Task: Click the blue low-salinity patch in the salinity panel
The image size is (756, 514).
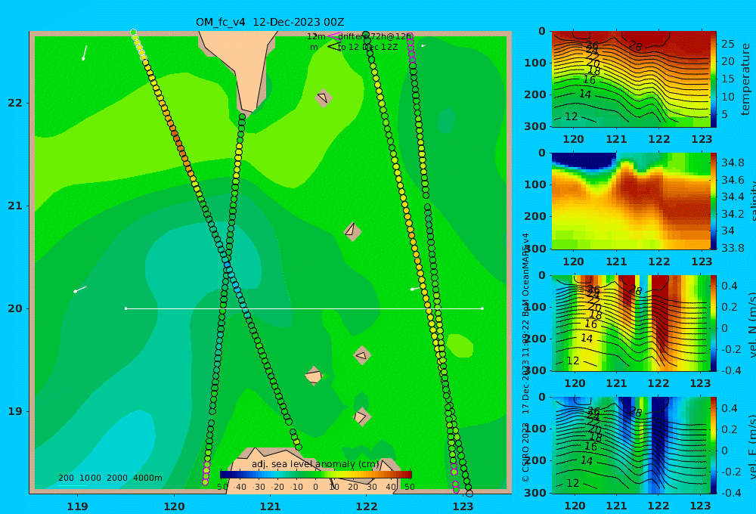Action: pos(584,160)
